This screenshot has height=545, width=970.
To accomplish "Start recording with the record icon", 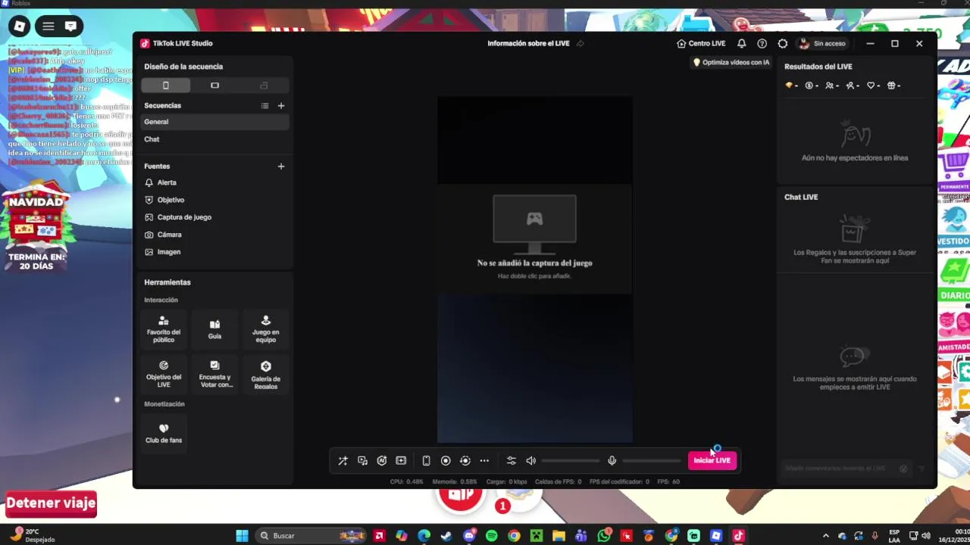I will click(446, 461).
